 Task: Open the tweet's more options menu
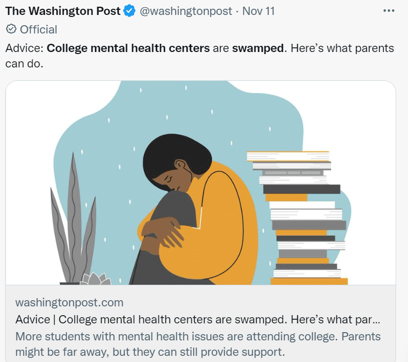[389, 11]
